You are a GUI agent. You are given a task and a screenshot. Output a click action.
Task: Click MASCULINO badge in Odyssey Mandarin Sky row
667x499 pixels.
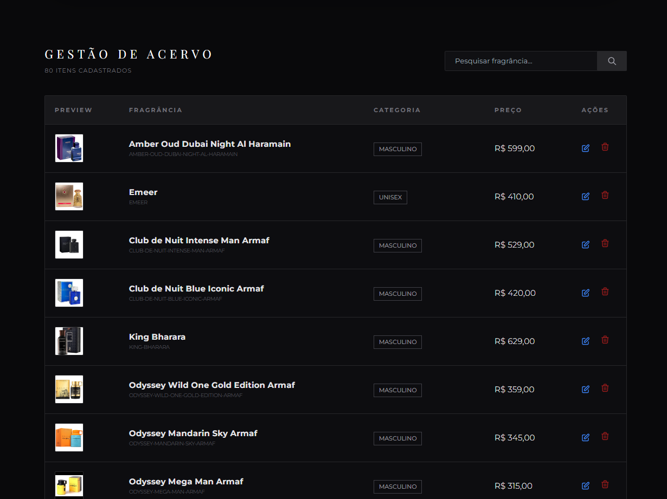[x=397, y=438]
